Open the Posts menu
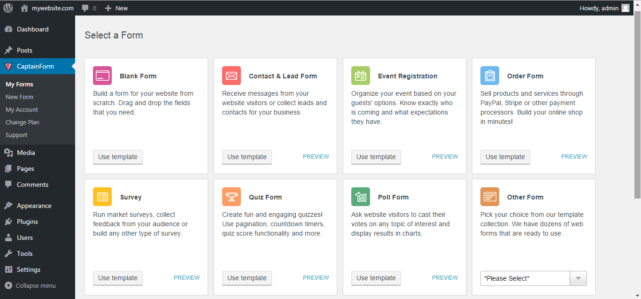The height and width of the screenshot is (299, 641). coord(38,50)
